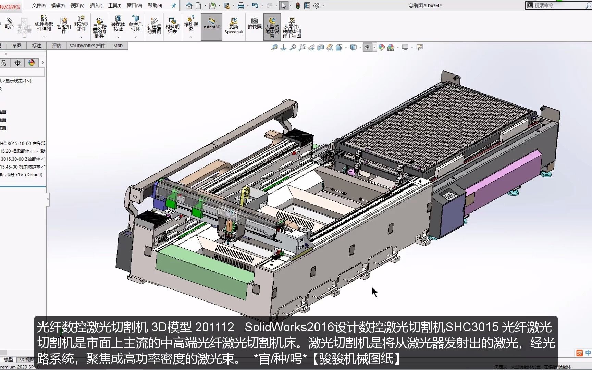592x370 pixels.
Task: Click the Rebuild traffic light icon
Action: click(x=298, y=5)
